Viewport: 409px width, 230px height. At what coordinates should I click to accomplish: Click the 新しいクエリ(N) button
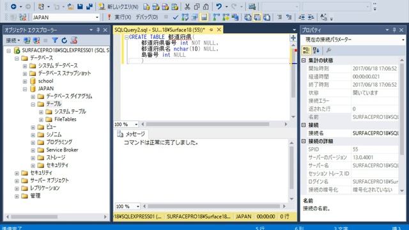click(119, 7)
